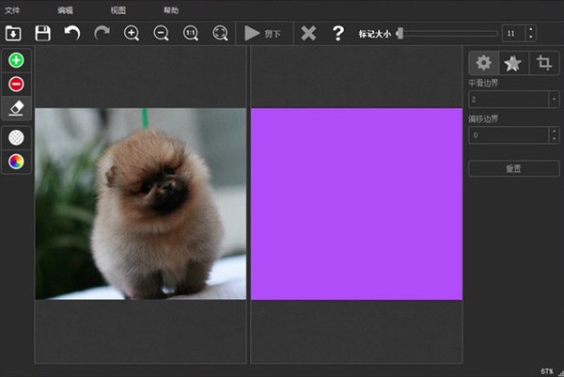
Task: Fit the image to the window
Action: coord(220,33)
